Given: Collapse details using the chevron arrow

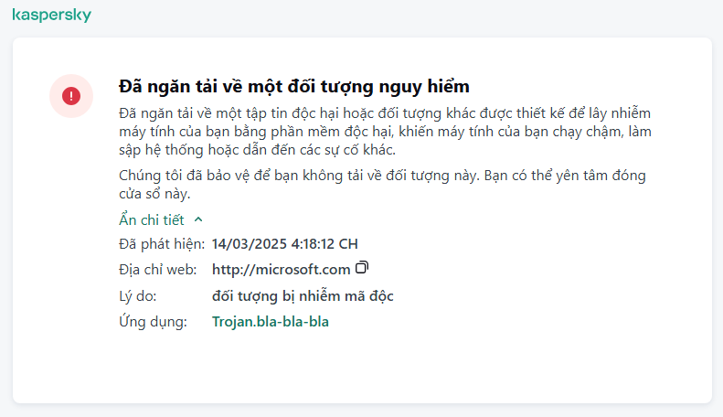Looking at the screenshot, I should point(198,220).
